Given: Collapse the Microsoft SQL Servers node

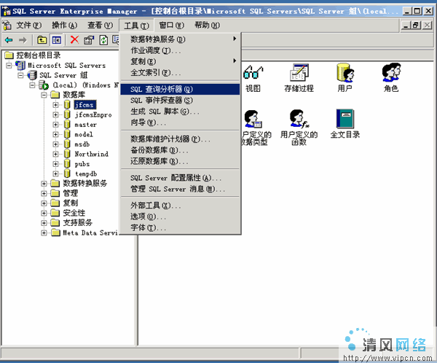Looking at the screenshot, I should coord(9,66).
